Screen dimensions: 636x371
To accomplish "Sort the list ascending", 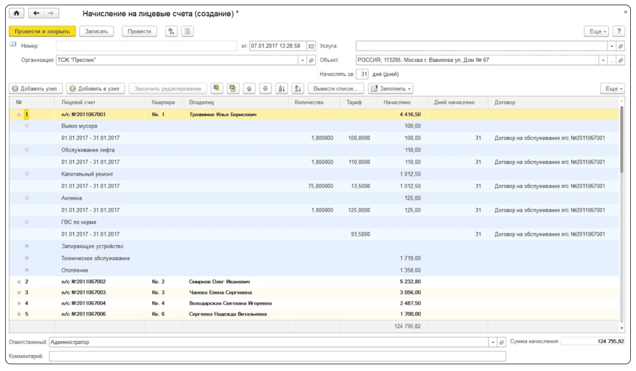I will pyautogui.click(x=282, y=89).
